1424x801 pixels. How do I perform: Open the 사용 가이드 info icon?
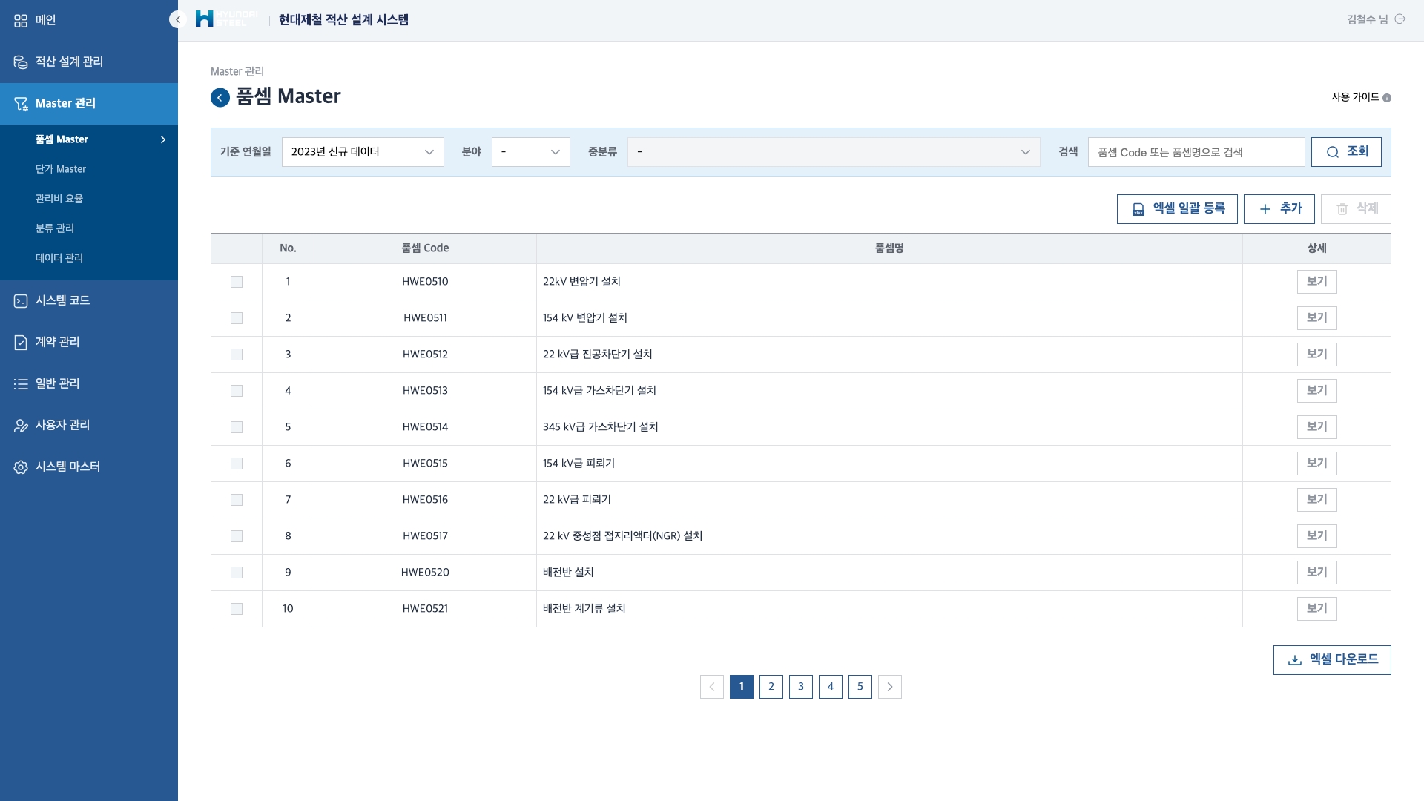coord(1387,98)
